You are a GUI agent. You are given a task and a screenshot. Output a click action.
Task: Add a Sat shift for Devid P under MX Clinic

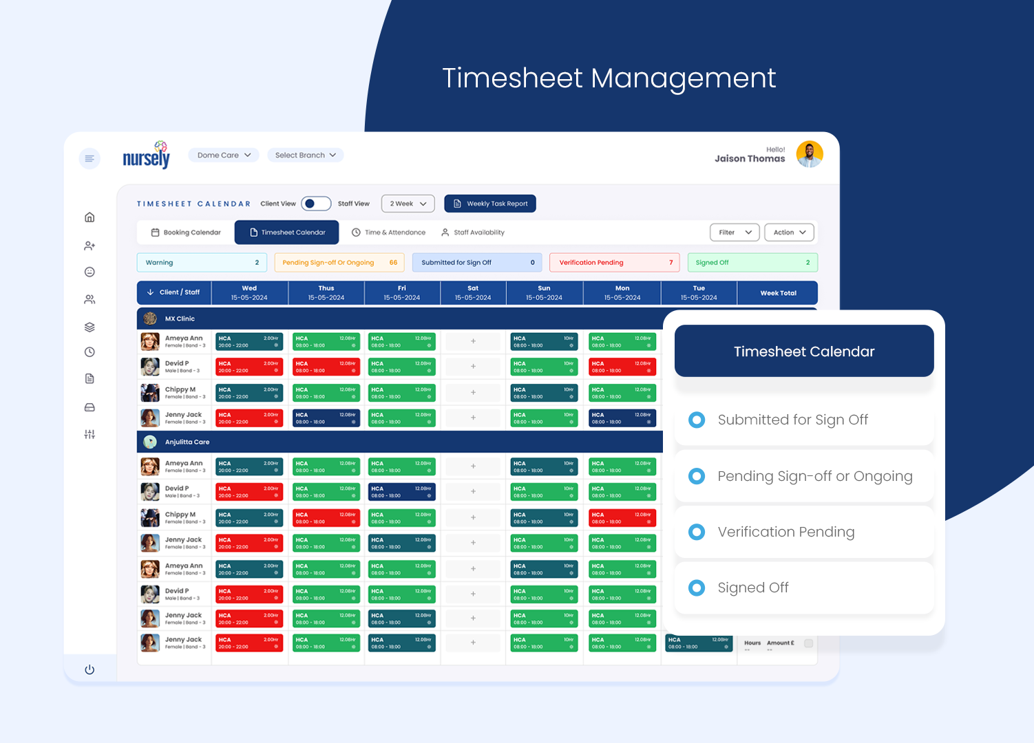pyautogui.click(x=473, y=367)
